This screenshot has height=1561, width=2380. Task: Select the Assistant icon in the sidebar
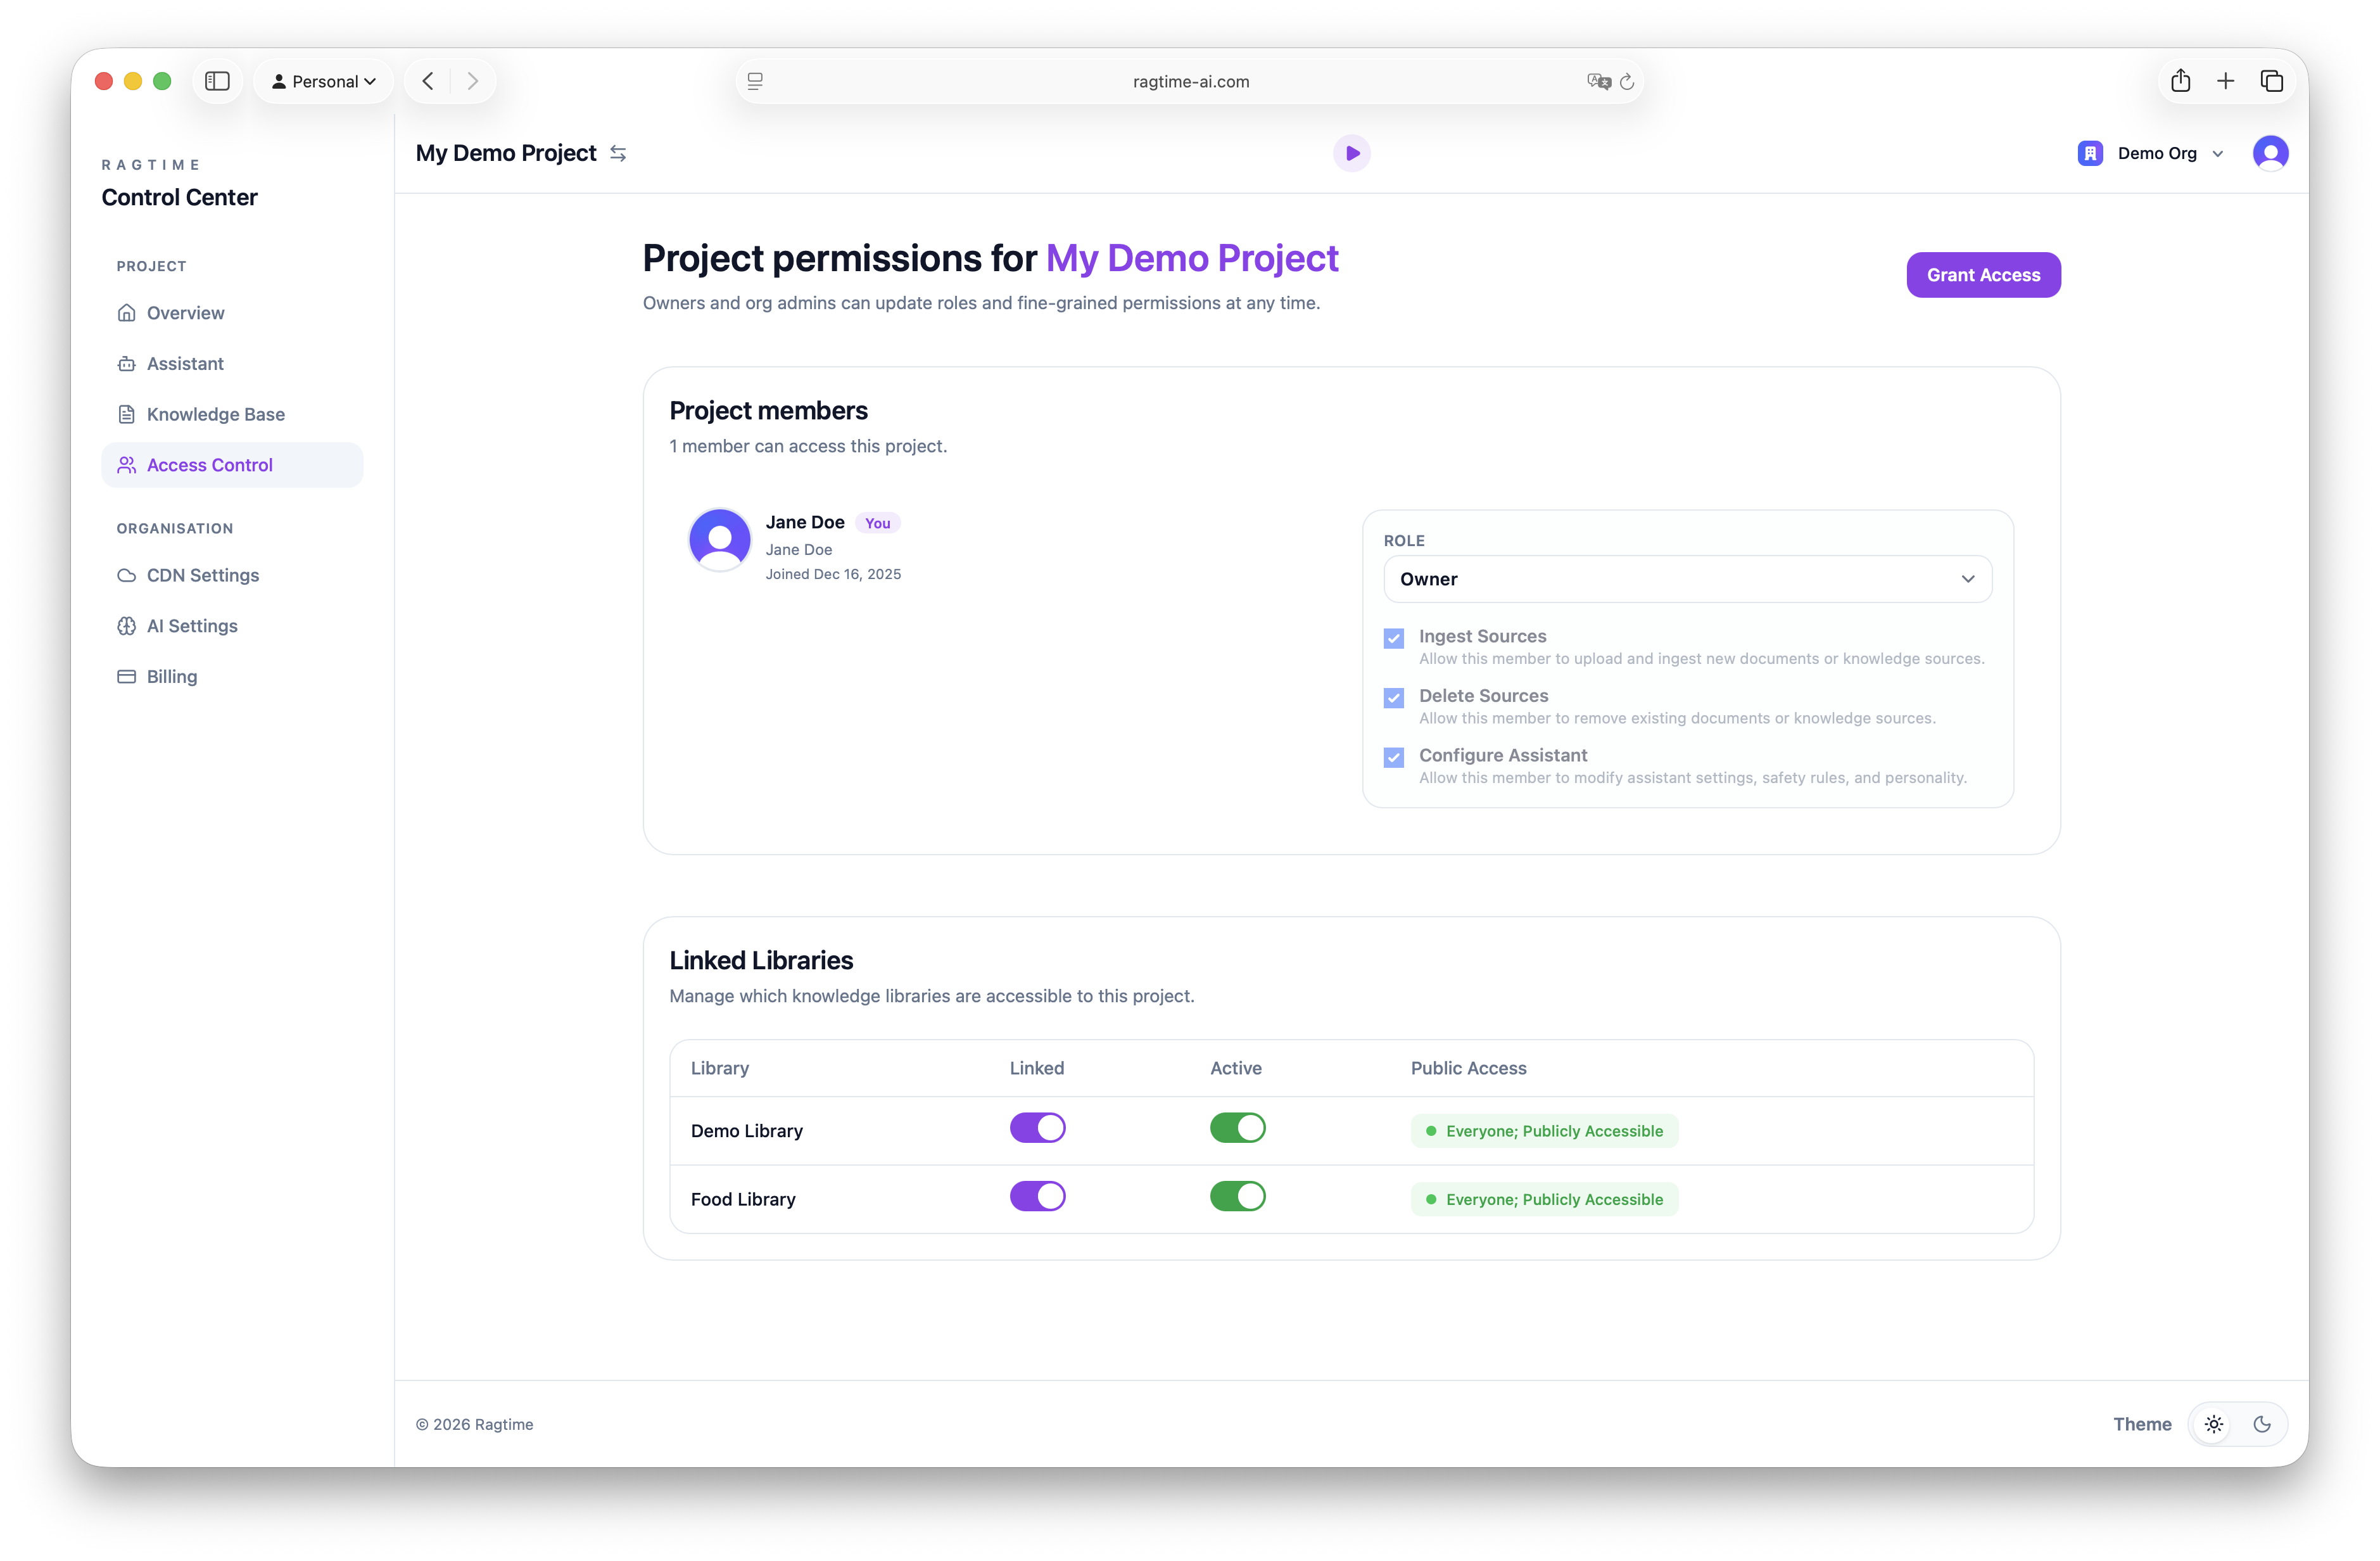point(126,363)
